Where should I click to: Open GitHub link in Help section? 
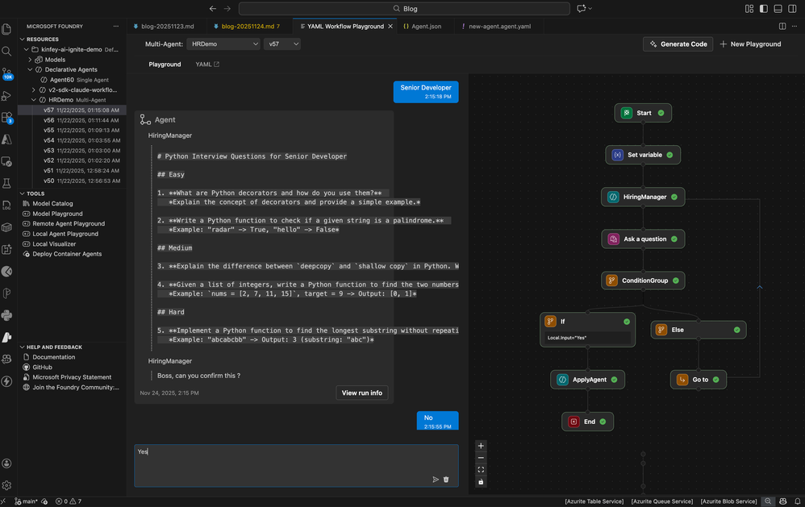pyautogui.click(x=42, y=368)
